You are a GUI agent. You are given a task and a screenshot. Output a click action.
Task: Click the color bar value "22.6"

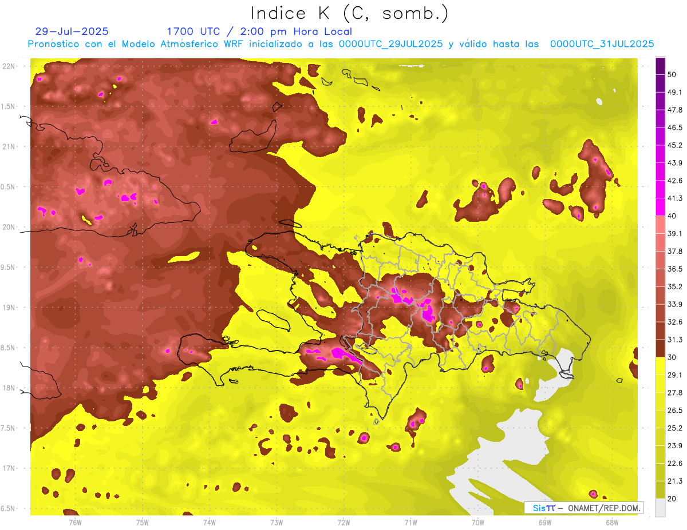(x=675, y=464)
